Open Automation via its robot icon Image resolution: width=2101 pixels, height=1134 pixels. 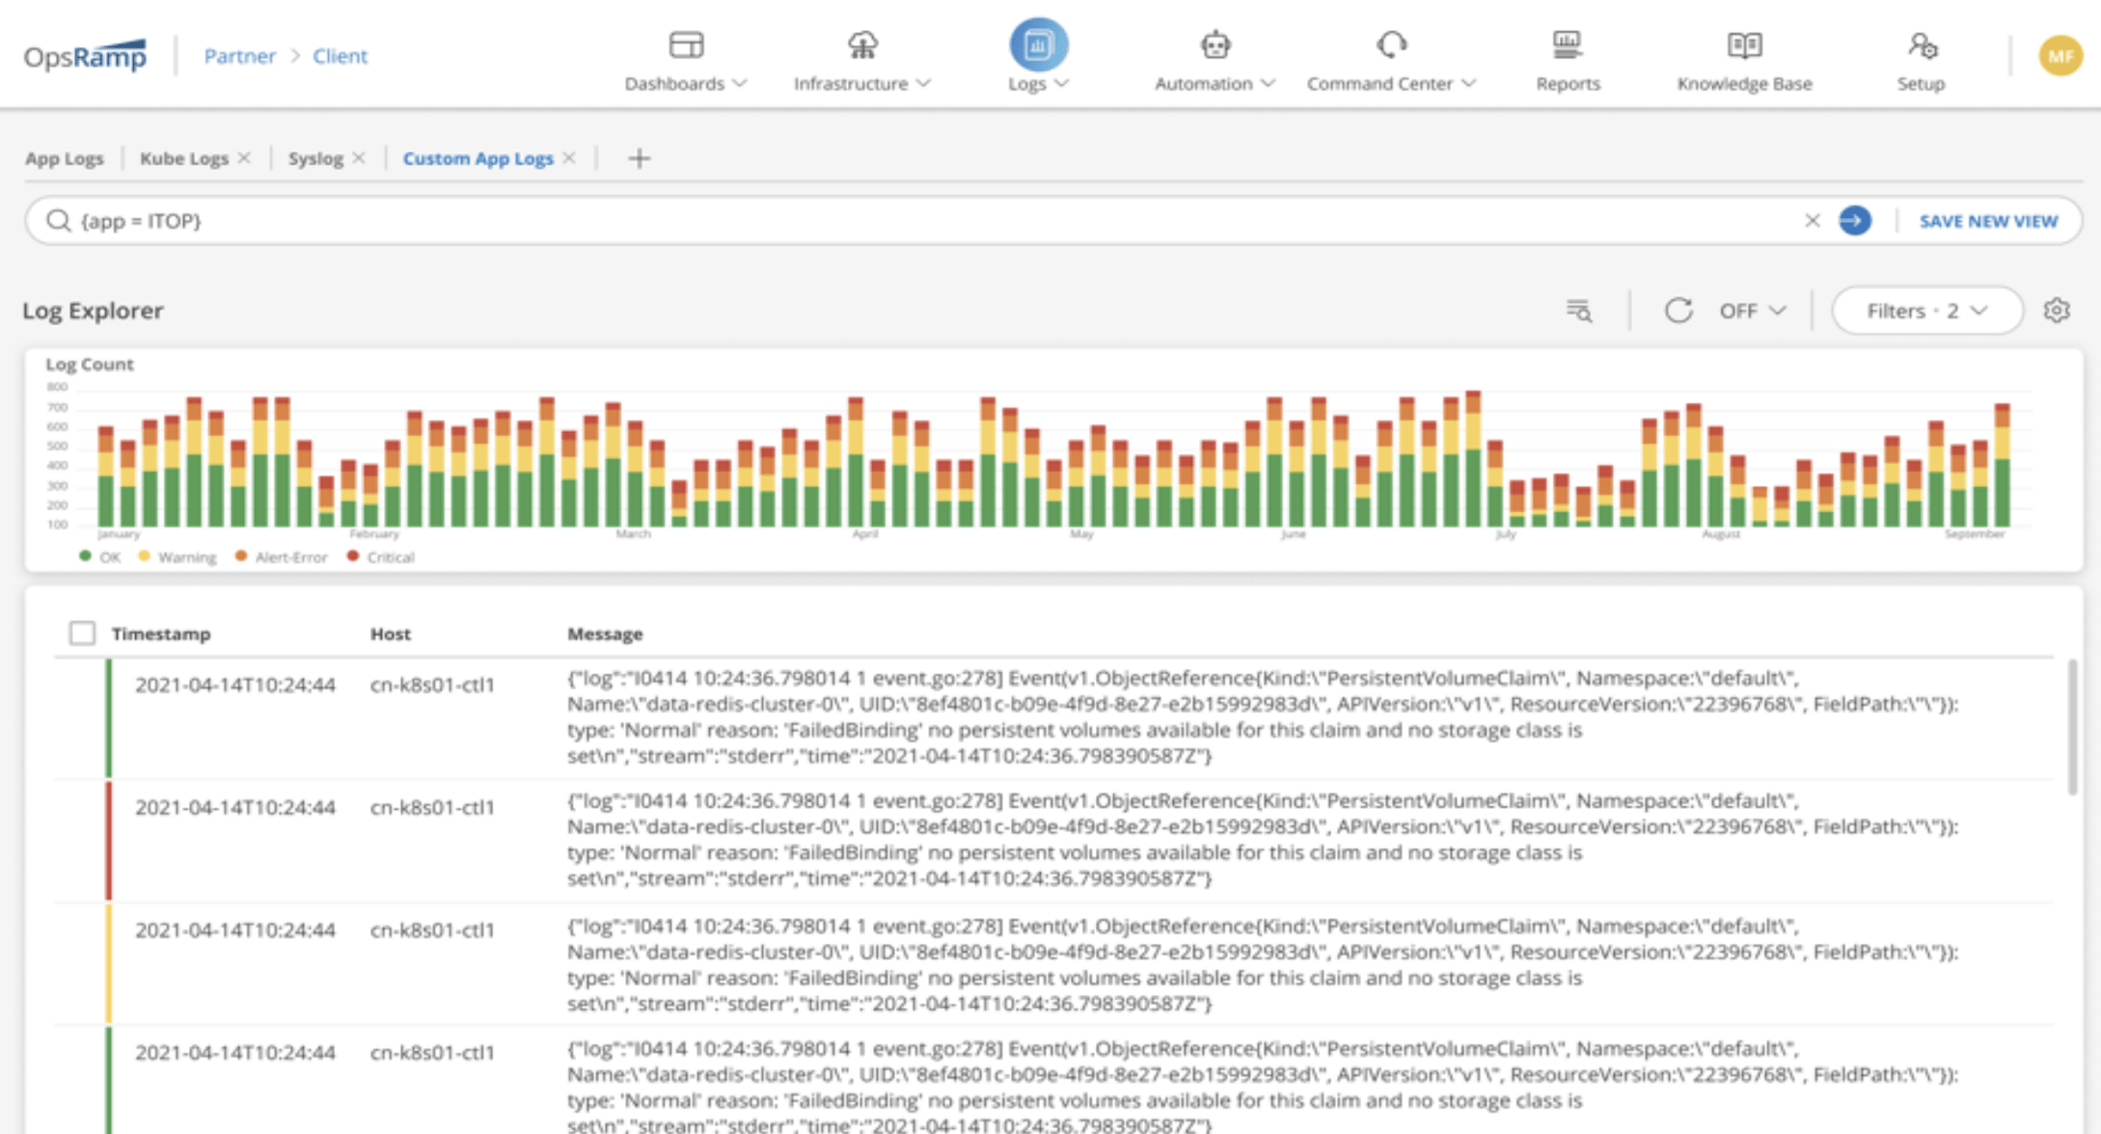pyautogui.click(x=1214, y=43)
